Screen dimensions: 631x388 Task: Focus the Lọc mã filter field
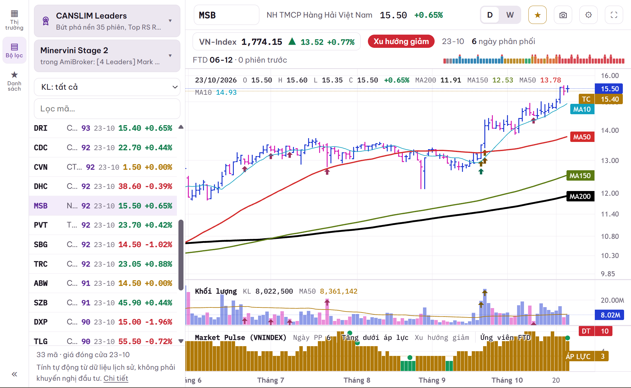click(x=107, y=109)
